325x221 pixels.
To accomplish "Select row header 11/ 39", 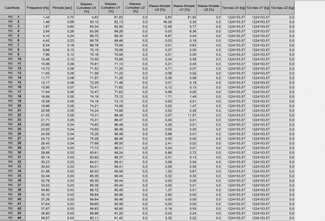I will pyautogui.click(x=13, y=195).
